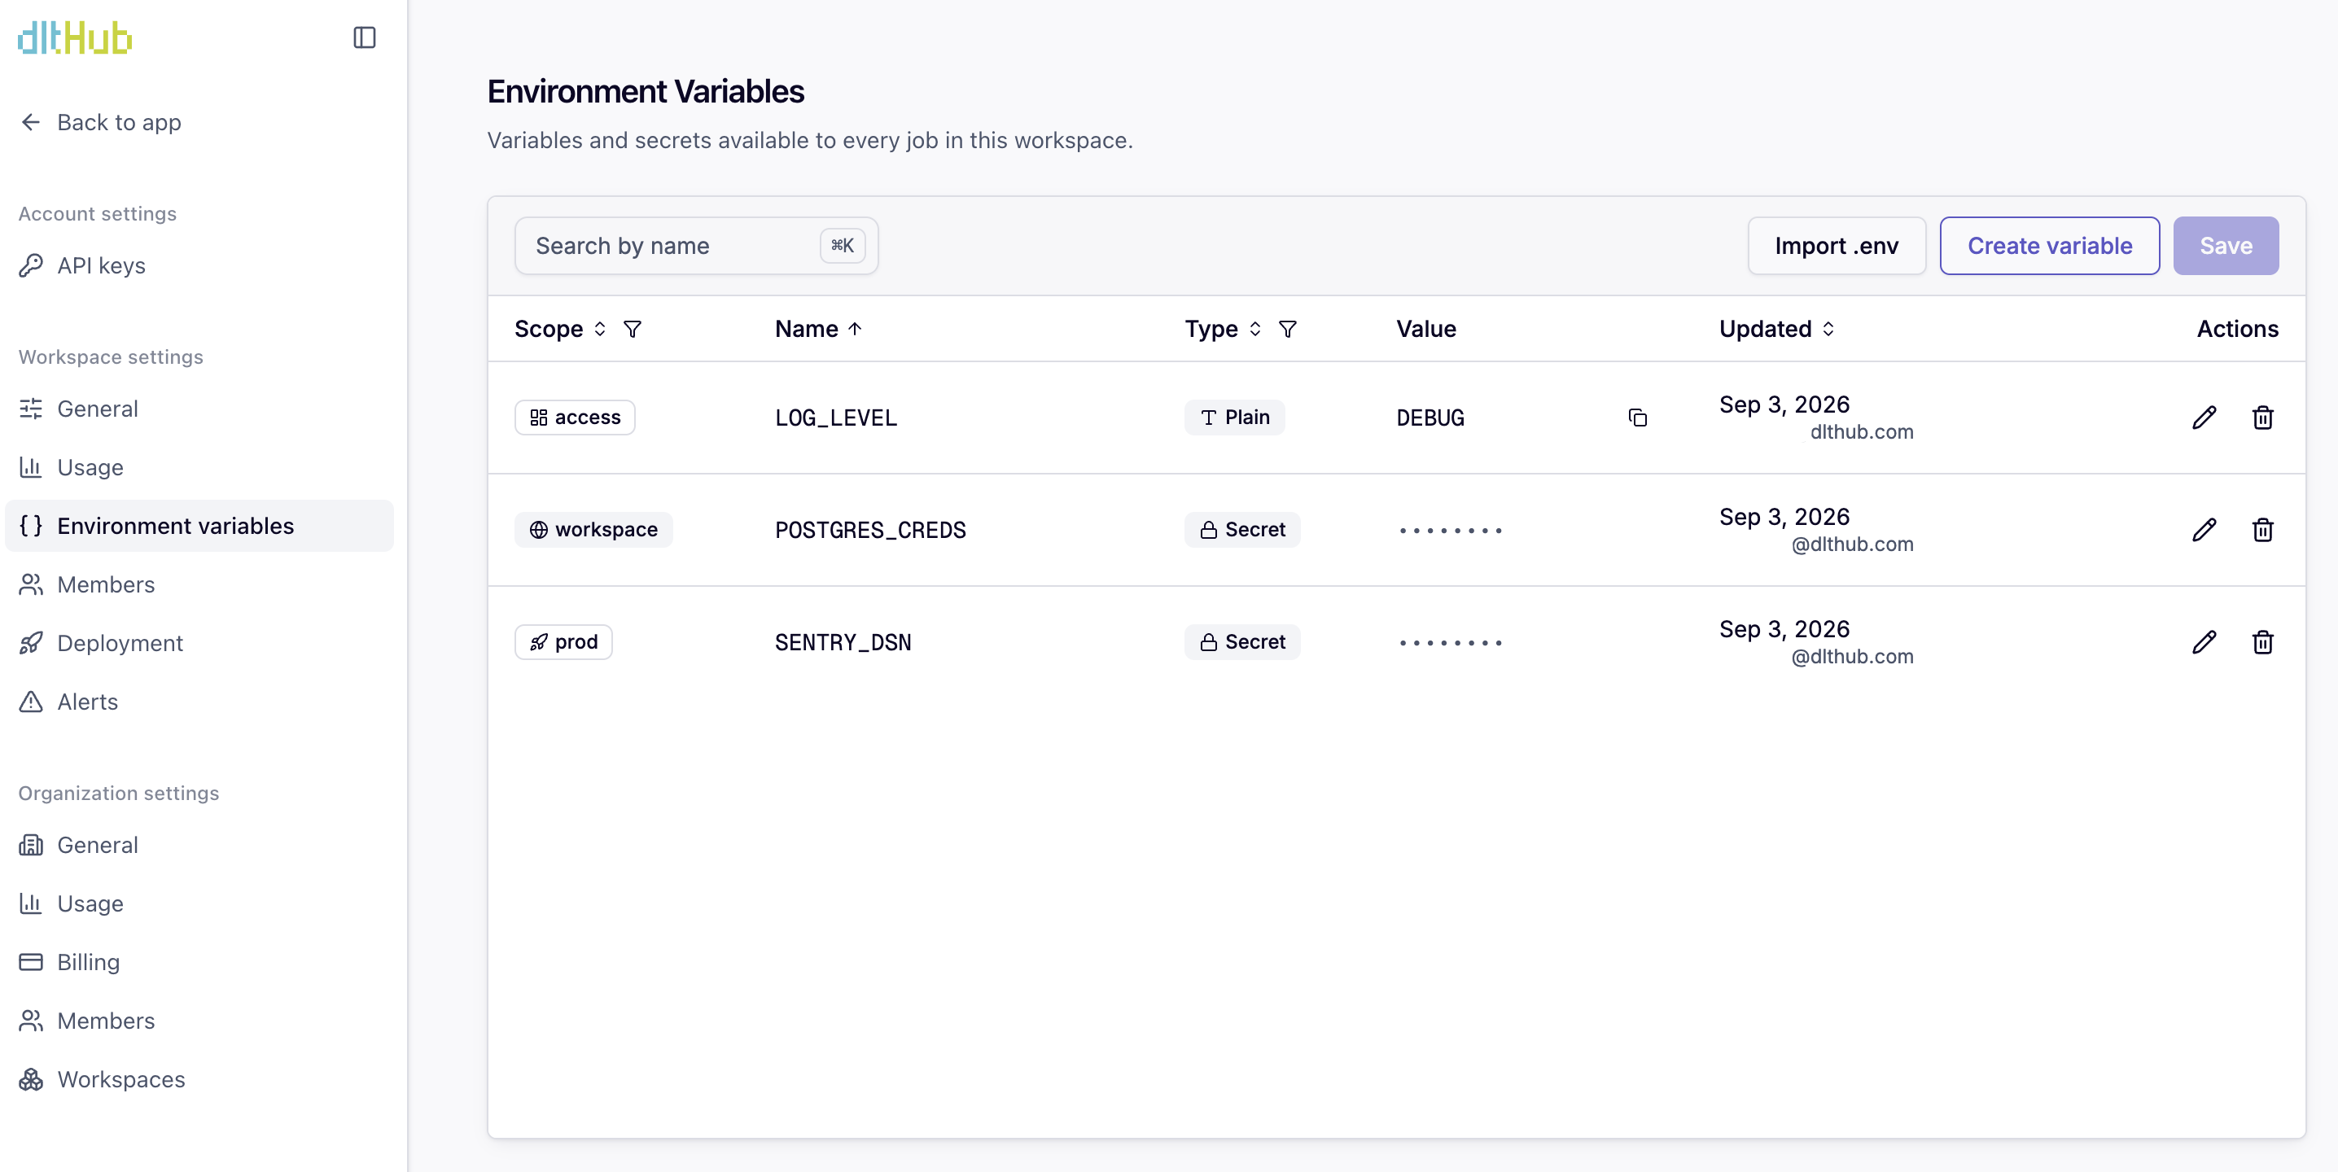Click Create variable button
2338x1172 pixels.
[2049, 246]
